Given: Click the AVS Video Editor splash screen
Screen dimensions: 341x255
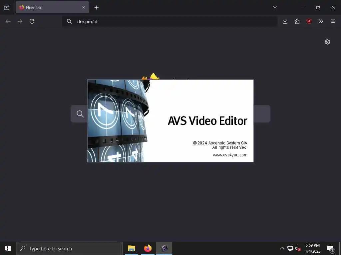Looking at the screenshot, I should click(170, 121).
